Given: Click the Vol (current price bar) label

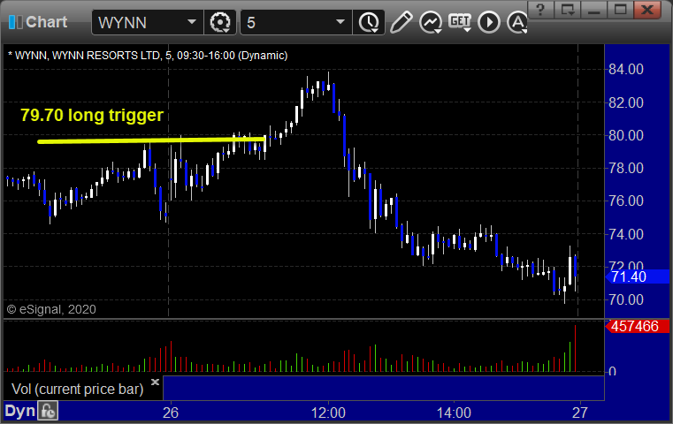Looking at the screenshot, I should click(77, 389).
